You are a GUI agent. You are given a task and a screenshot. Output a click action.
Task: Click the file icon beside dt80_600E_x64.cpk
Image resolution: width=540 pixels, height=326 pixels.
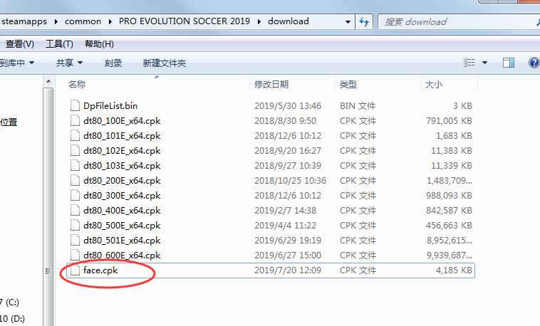(75, 255)
